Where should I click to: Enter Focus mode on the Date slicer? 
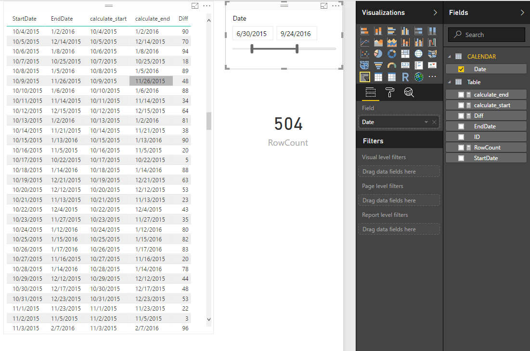pyautogui.click(x=324, y=6)
